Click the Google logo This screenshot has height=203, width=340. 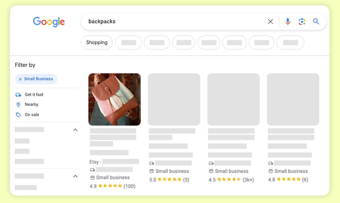[49, 22]
